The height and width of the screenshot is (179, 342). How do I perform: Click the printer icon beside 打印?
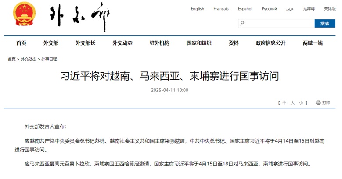[x=318, y=102]
